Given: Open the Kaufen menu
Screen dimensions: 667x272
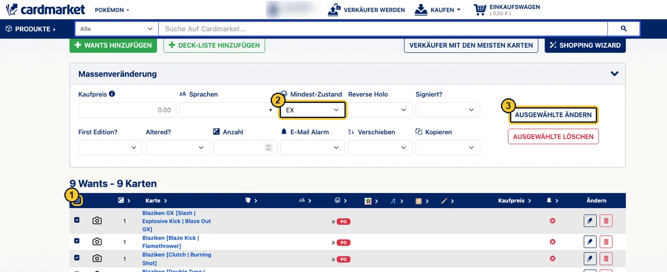Looking at the screenshot, I should (438, 10).
